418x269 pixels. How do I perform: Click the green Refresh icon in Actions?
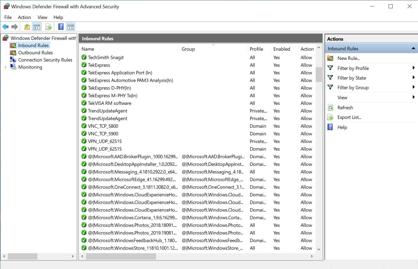pos(330,107)
